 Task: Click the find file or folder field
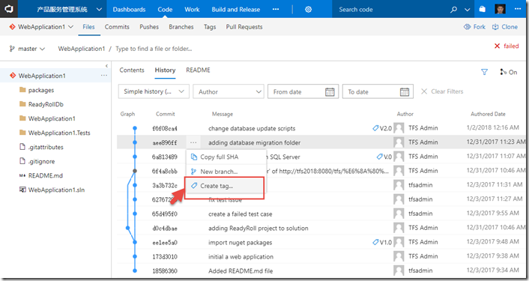[x=154, y=49]
